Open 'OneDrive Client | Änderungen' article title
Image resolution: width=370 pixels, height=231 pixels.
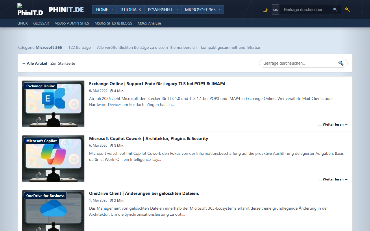[x=144, y=193]
